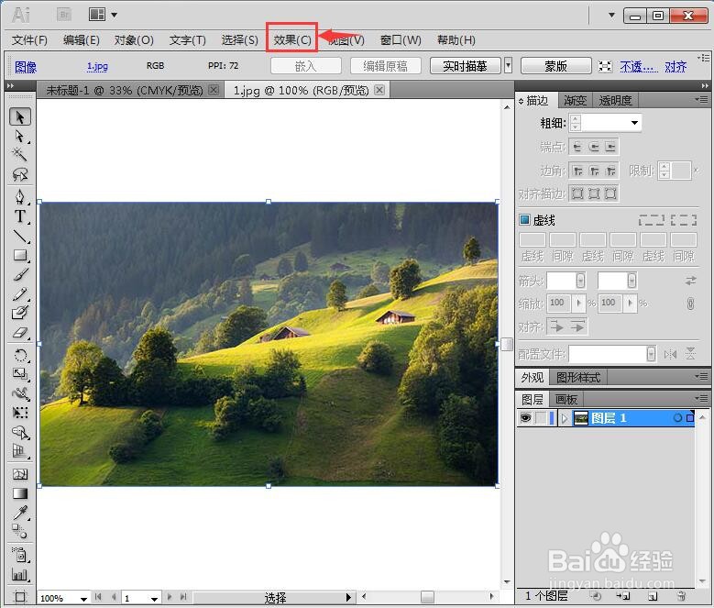Select the Scale tool
Image resolution: width=714 pixels, height=608 pixels.
coord(20,374)
